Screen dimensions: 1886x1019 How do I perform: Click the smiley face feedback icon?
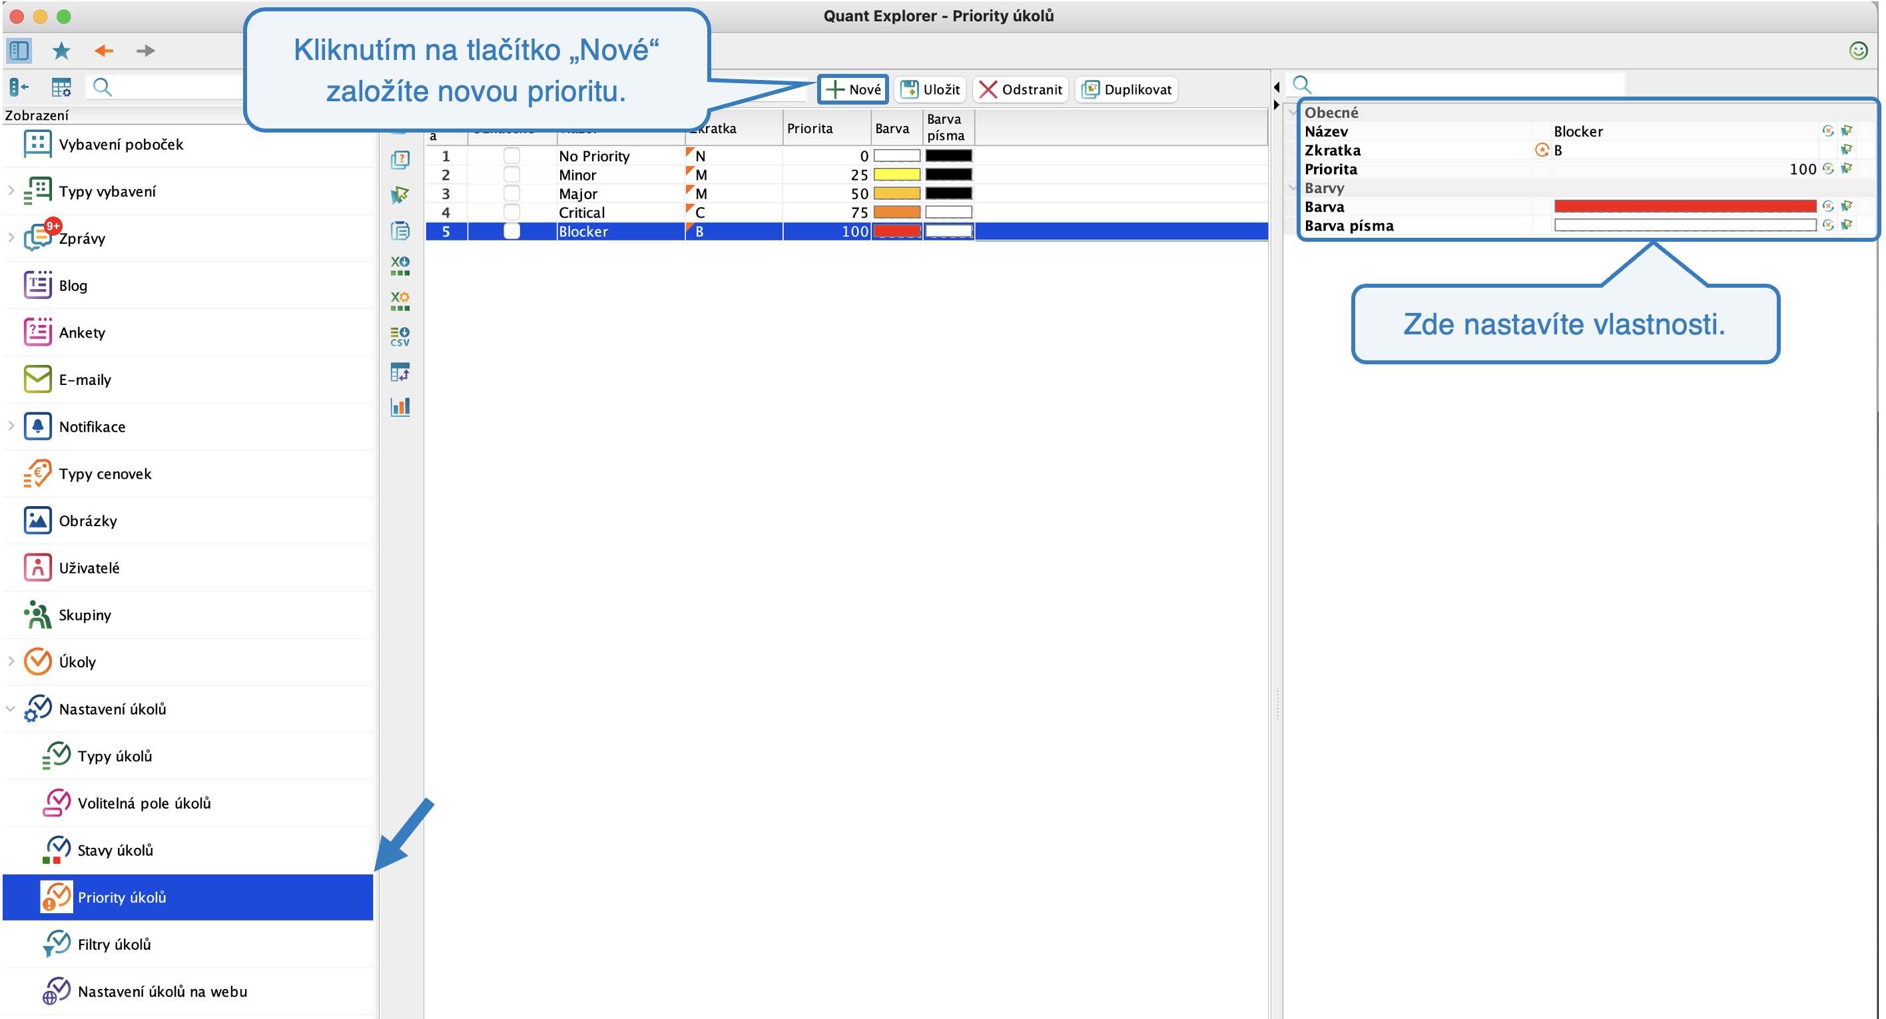(x=1857, y=51)
